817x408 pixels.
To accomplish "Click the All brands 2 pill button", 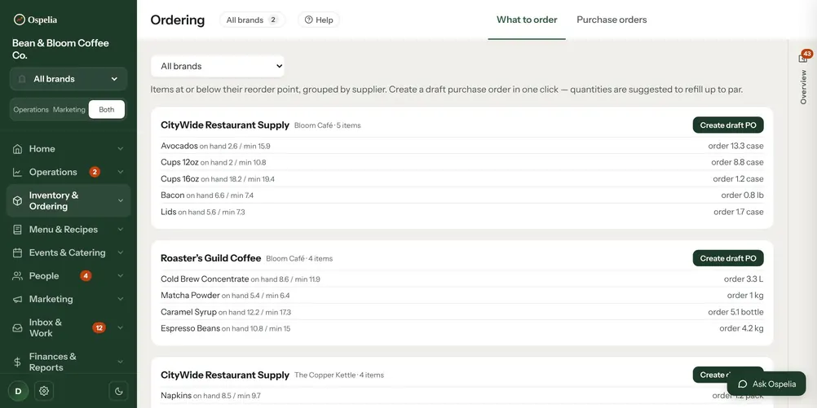I will [x=252, y=20].
